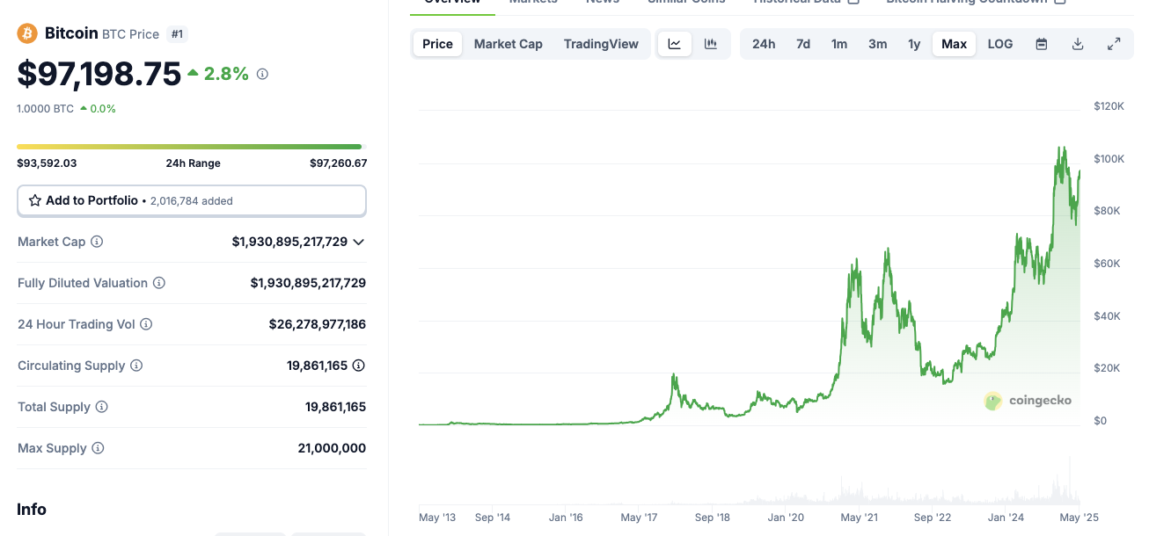Click the Bitcoin logo icon
Image resolution: width=1149 pixels, height=536 pixels.
26,33
